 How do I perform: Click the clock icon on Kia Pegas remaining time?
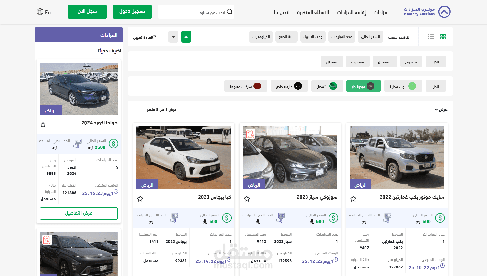click(x=229, y=259)
